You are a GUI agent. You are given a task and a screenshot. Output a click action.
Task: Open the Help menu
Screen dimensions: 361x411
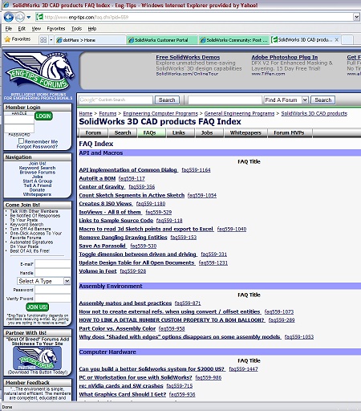pos(92,29)
